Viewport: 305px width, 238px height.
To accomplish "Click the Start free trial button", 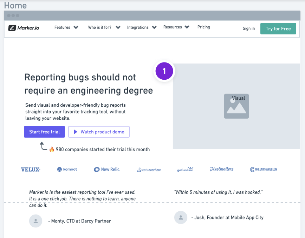I will pos(44,132).
